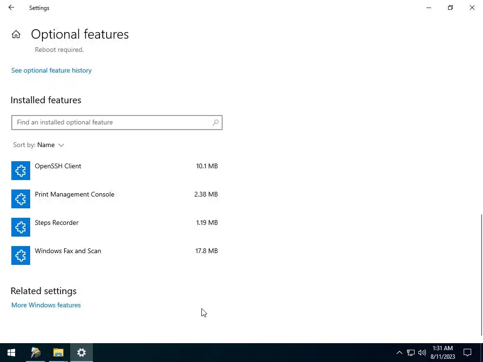The width and height of the screenshot is (483, 362).
Task: Minimize the Settings window
Action: 429,8
